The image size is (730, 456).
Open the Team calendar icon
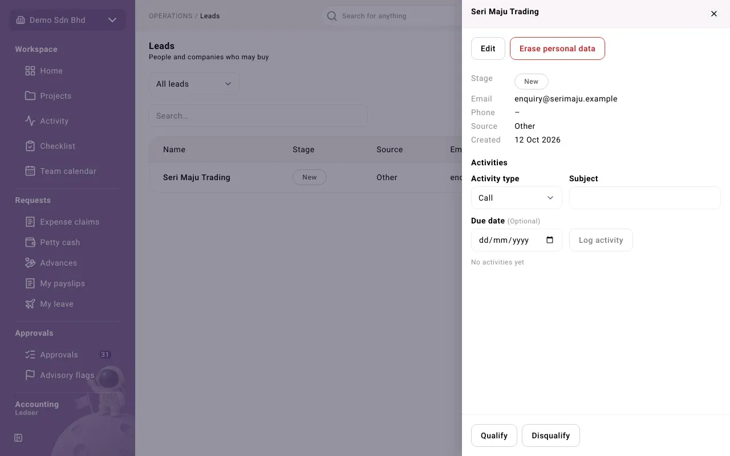(30, 171)
